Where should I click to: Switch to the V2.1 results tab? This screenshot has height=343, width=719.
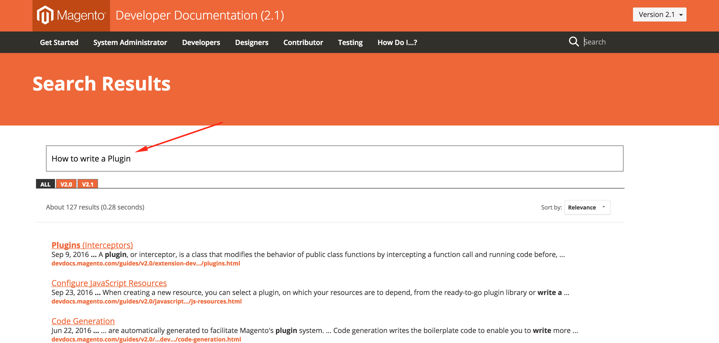88,184
